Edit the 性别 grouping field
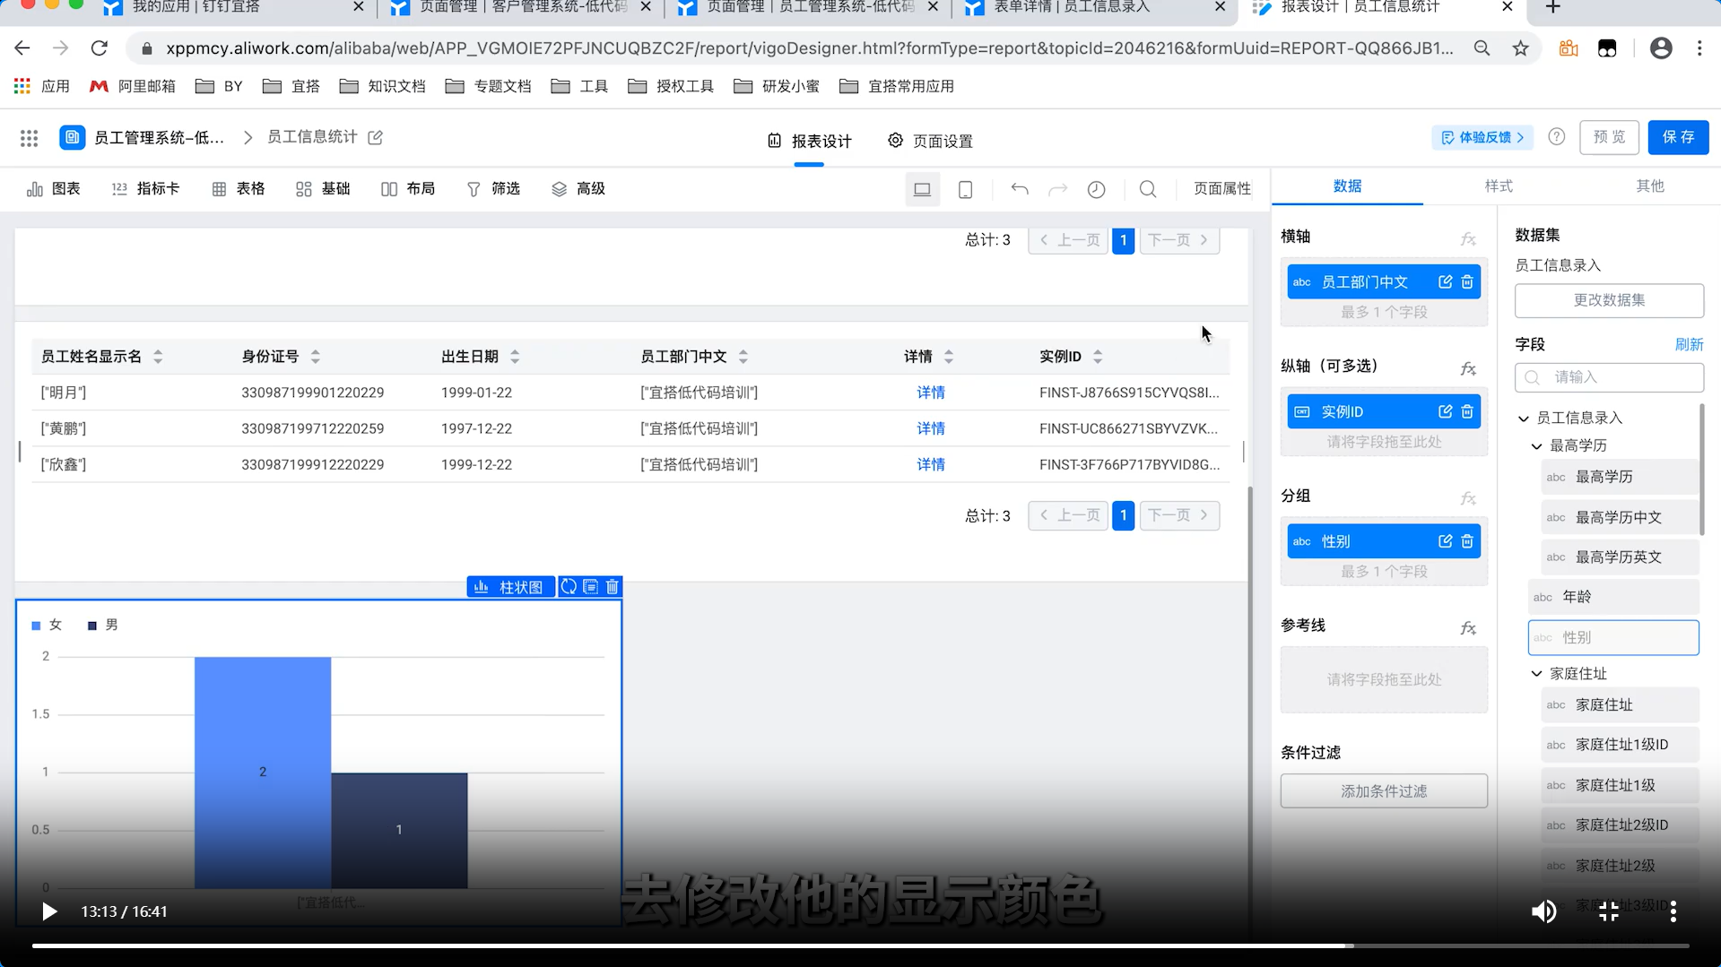1721x967 pixels. (x=1445, y=541)
